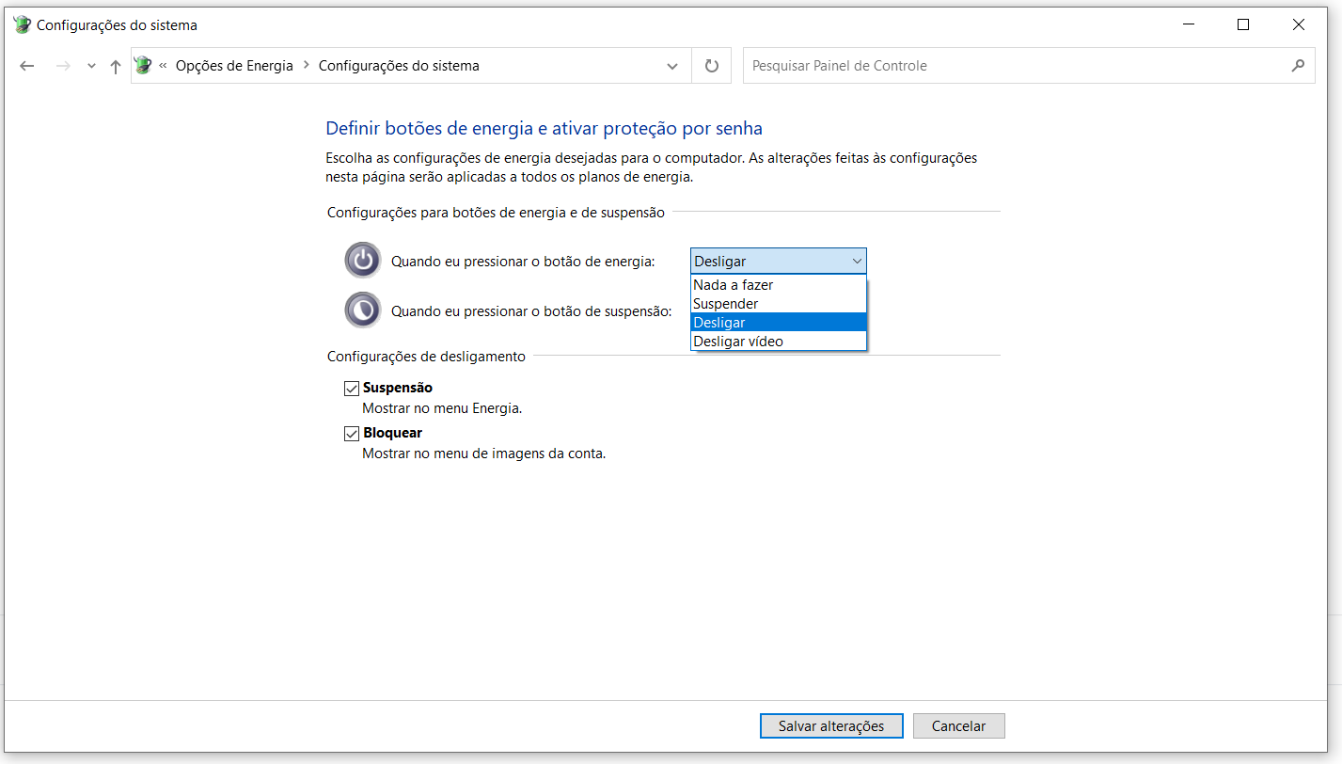The image size is (1342, 764).
Task: Click label Quando eu pressionar o botão de energia
Action: coord(523,262)
